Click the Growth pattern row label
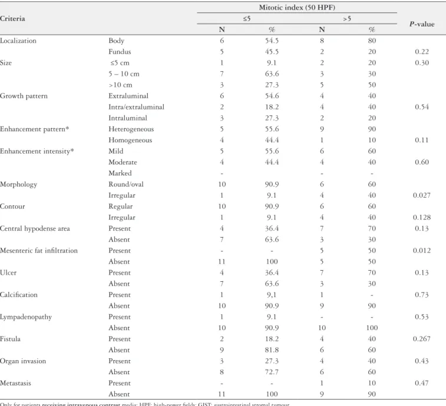 [x=24, y=96]
